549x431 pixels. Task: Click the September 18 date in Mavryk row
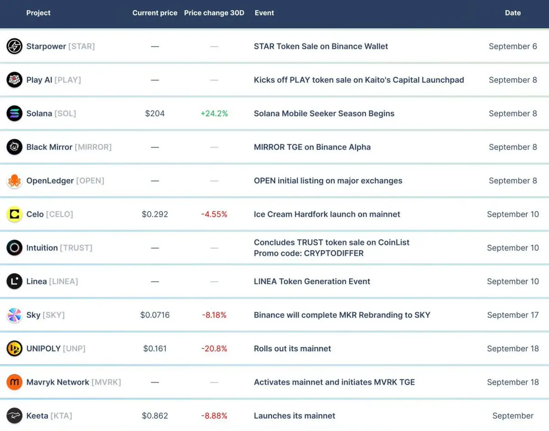pyautogui.click(x=513, y=382)
